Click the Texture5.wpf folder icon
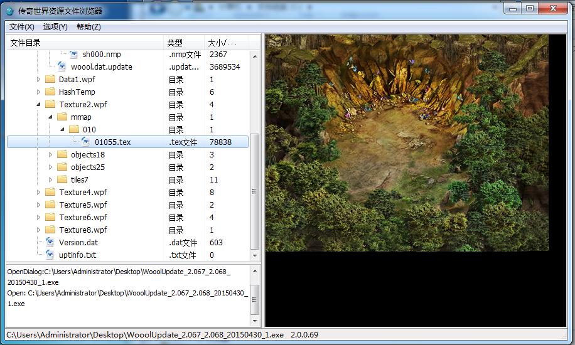 (x=50, y=204)
